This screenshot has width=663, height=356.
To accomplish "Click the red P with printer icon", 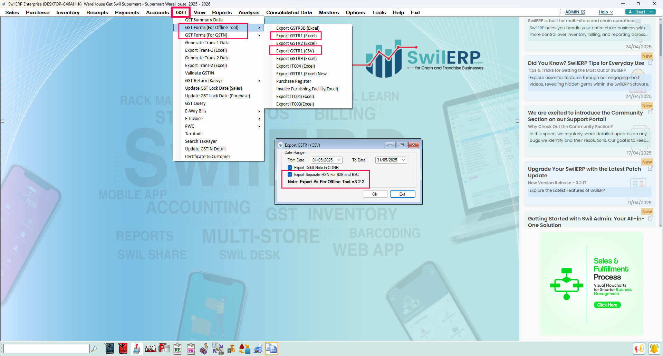I will 164,349.
